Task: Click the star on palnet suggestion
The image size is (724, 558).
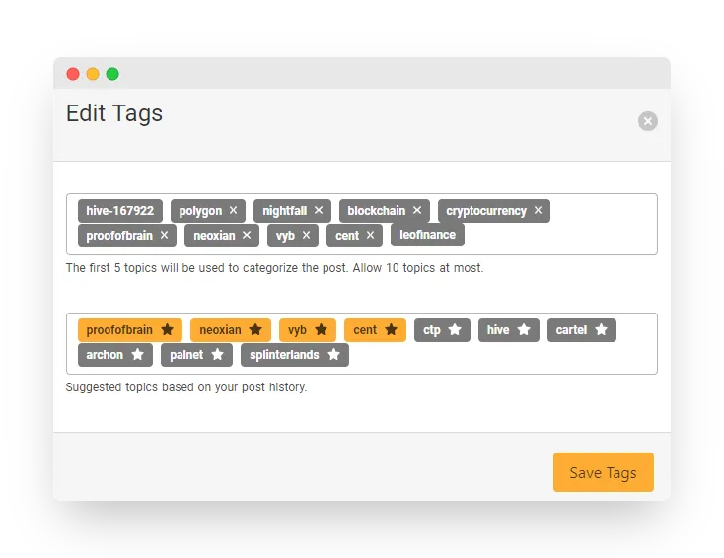Action: (x=217, y=355)
